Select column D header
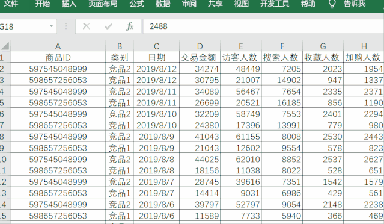 pyautogui.click(x=200, y=46)
